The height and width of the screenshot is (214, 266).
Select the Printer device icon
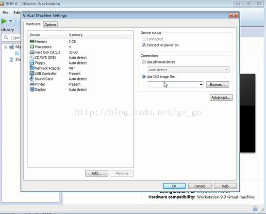[x=32, y=84]
